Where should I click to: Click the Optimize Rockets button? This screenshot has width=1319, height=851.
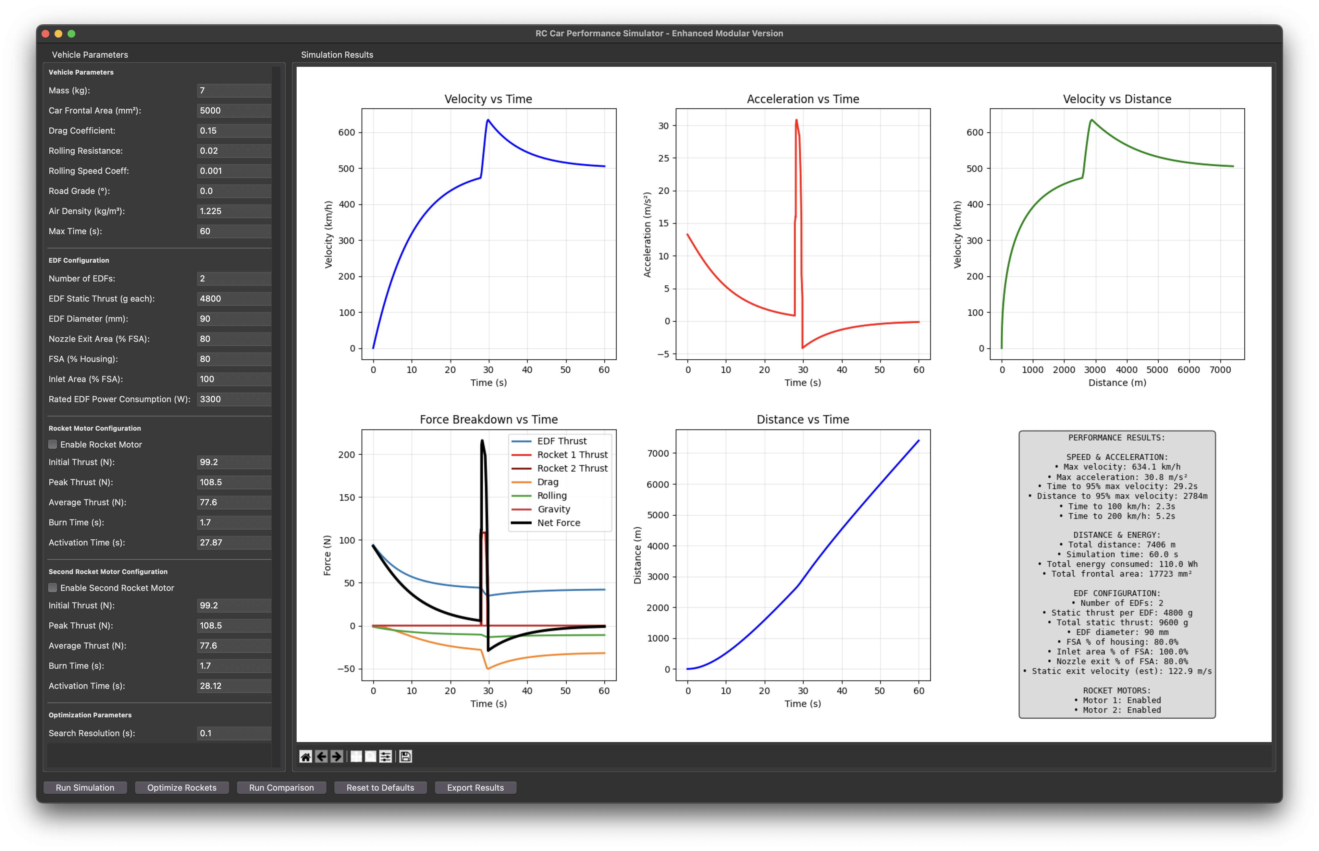[181, 787]
